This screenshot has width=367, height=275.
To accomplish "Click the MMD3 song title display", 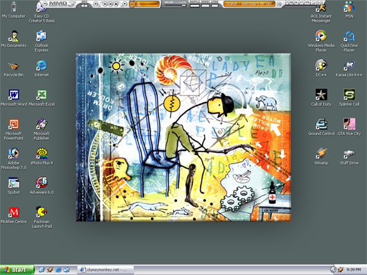I will click(x=249, y=4).
